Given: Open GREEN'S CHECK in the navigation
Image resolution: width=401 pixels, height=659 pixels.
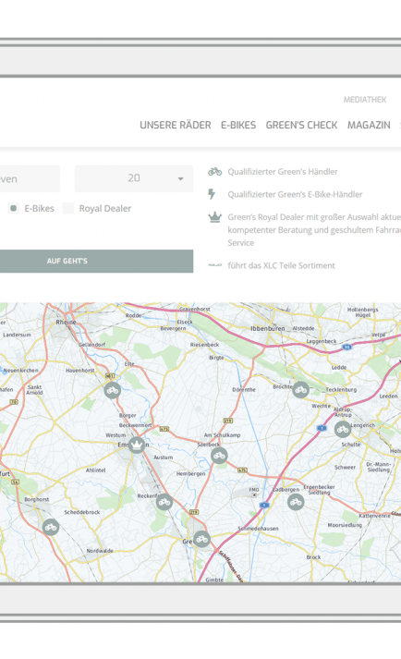Looking at the screenshot, I should coord(301,126).
